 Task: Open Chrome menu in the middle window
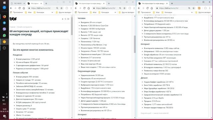pos(134,8)
